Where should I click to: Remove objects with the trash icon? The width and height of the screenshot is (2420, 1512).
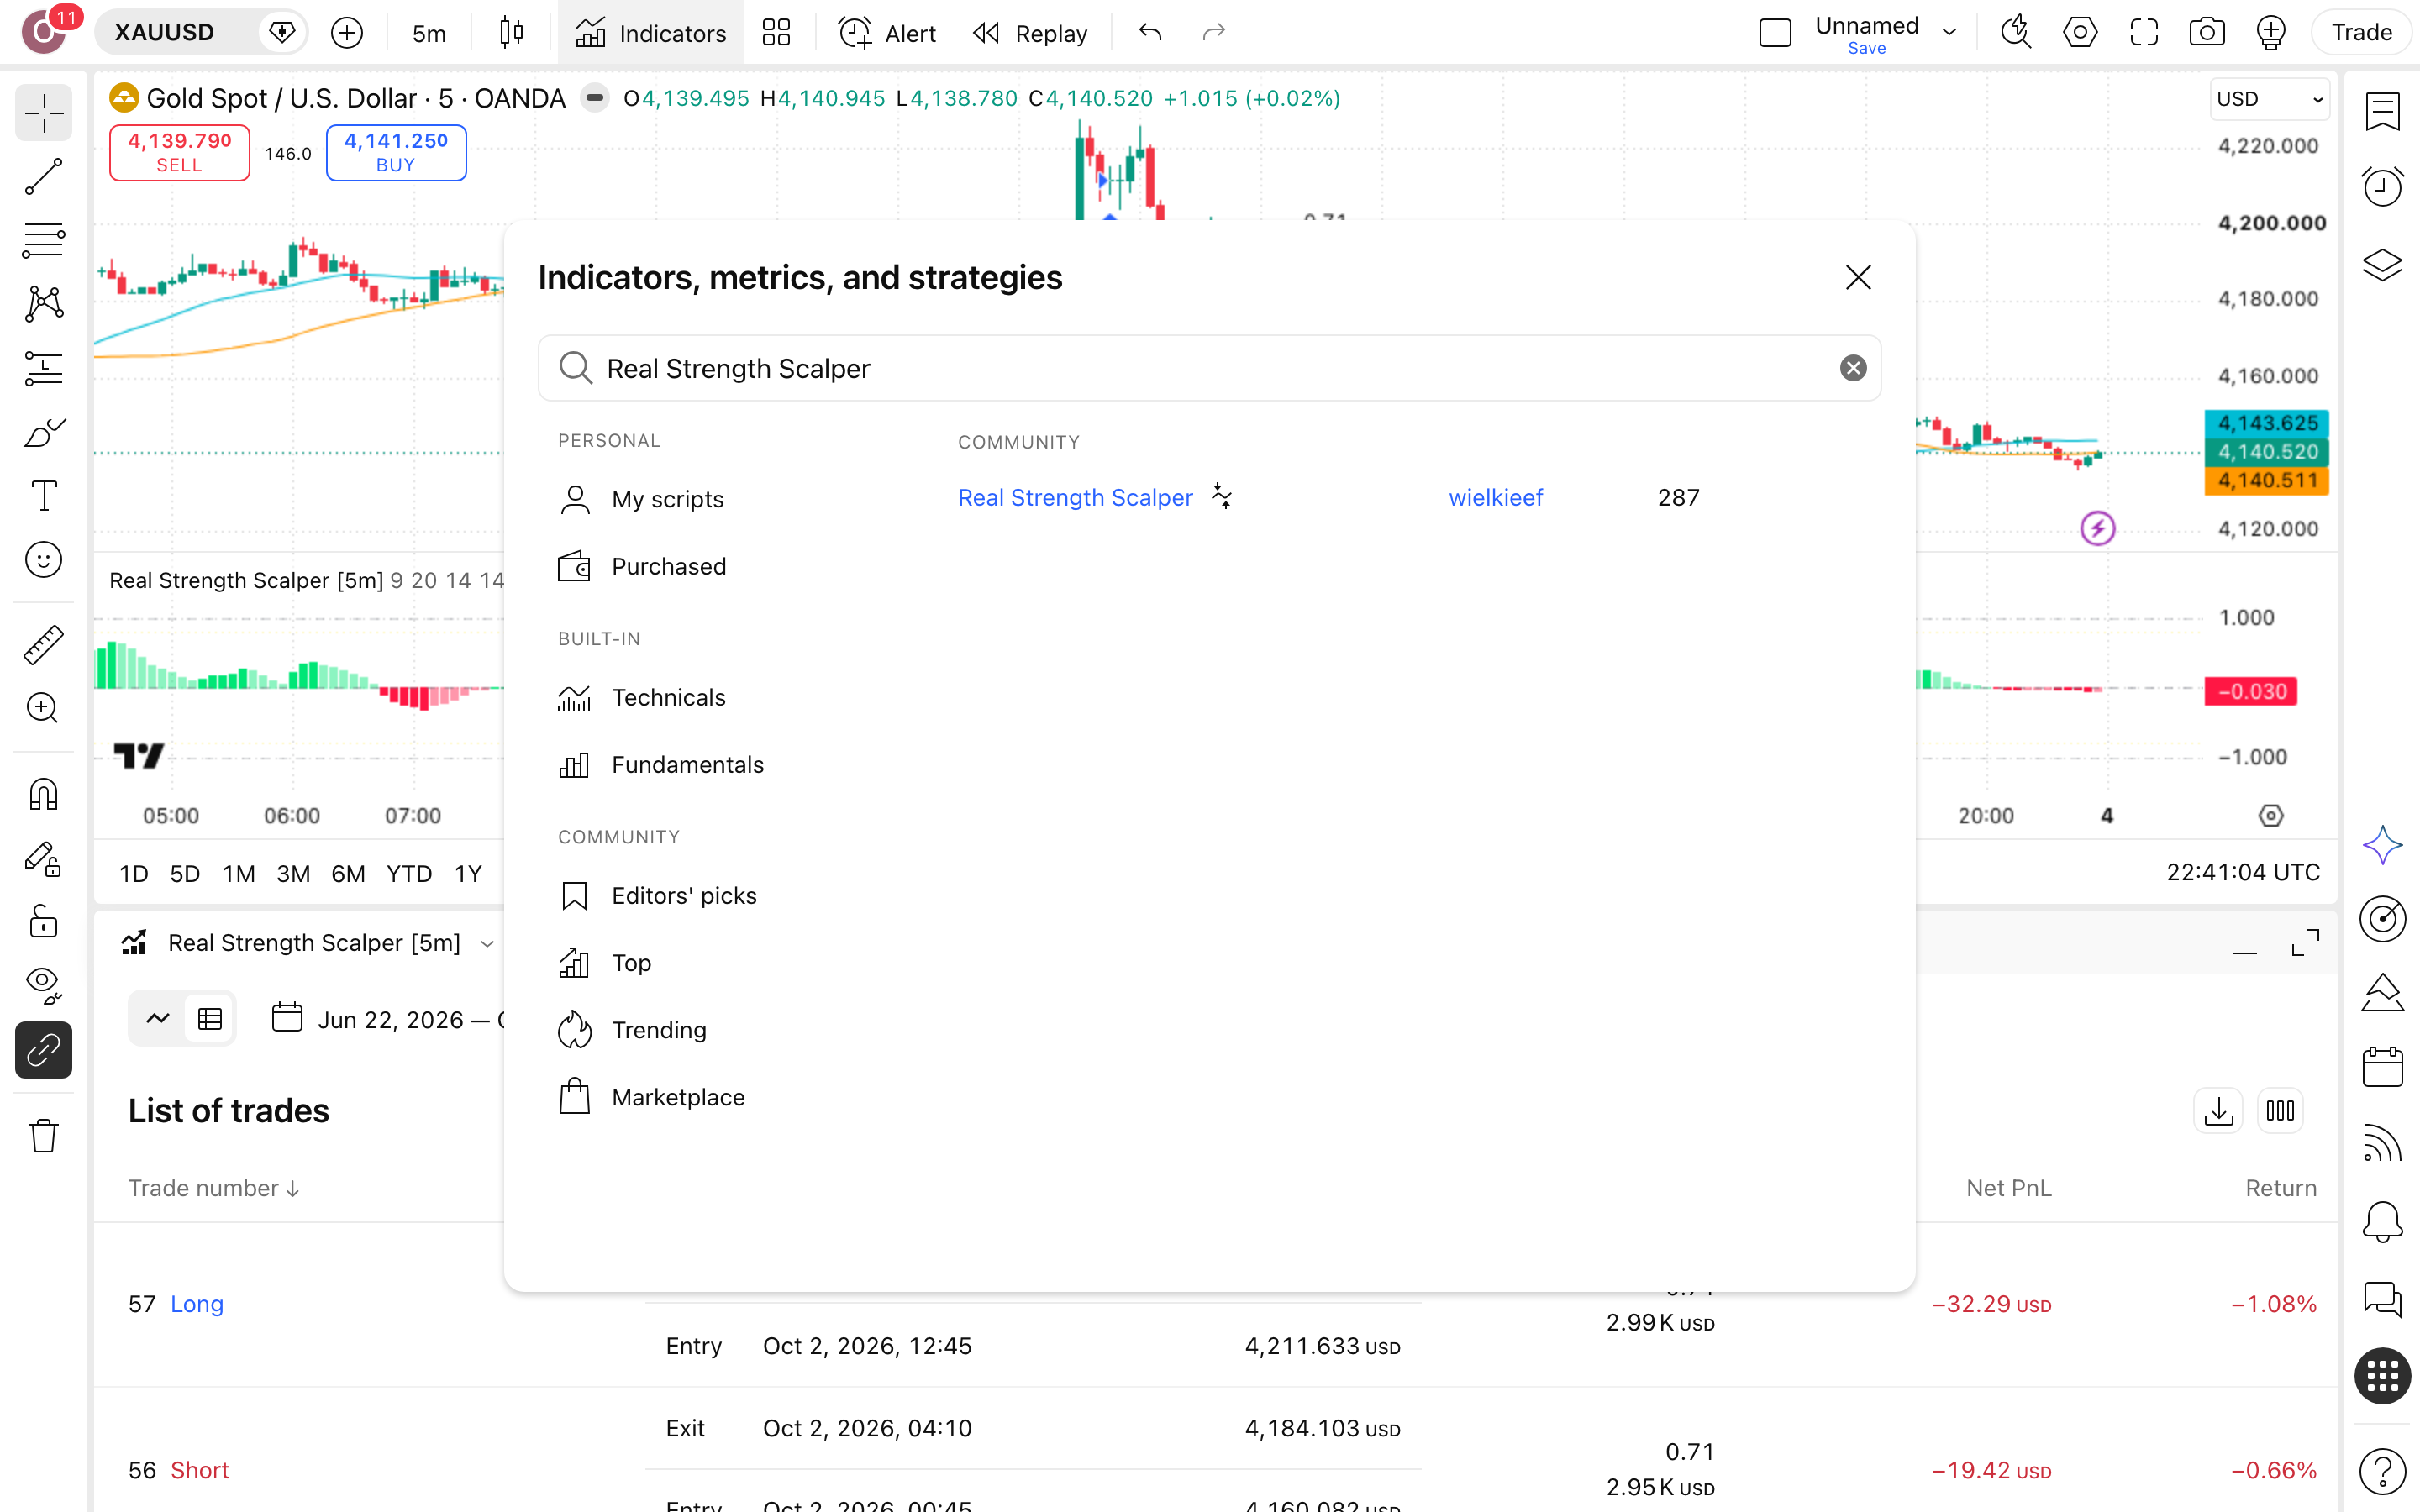click(x=43, y=1136)
